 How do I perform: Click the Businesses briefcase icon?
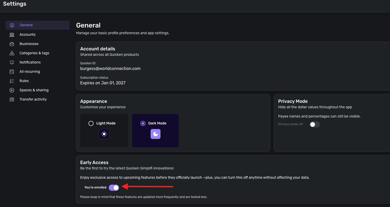pos(12,44)
